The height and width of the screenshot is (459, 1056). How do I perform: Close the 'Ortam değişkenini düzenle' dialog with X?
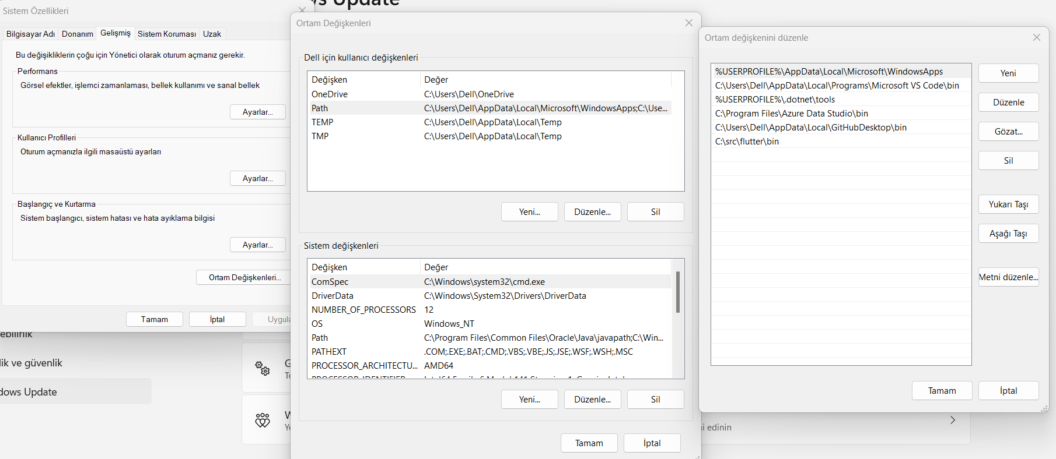pos(1036,37)
